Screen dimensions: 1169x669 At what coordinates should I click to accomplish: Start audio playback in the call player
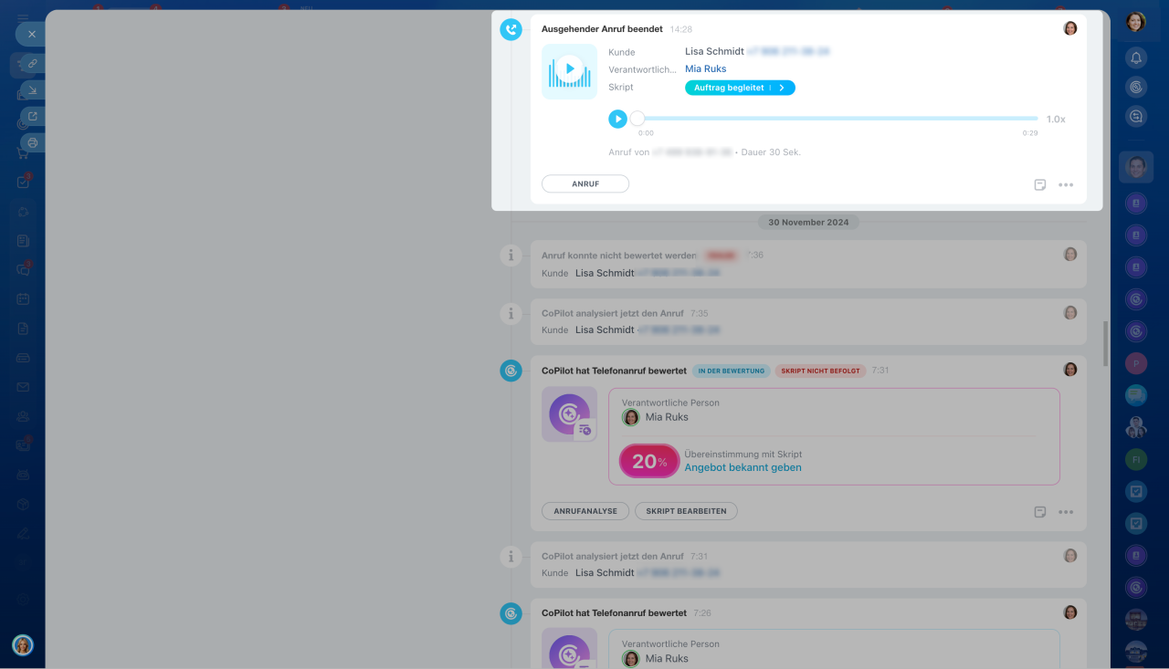click(x=618, y=119)
